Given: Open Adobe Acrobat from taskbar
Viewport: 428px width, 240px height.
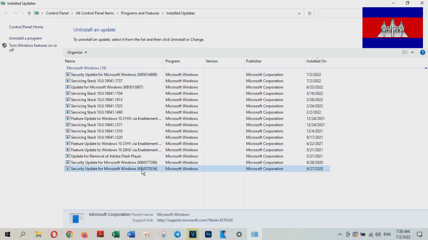Looking at the screenshot, I should pos(100,234).
